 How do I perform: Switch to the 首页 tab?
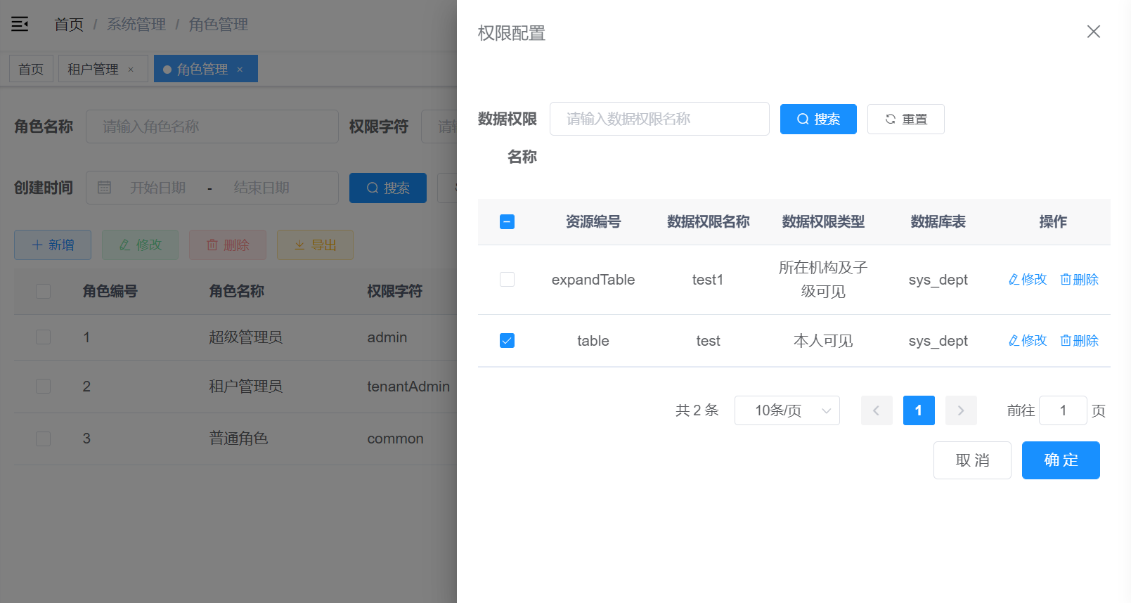31,69
